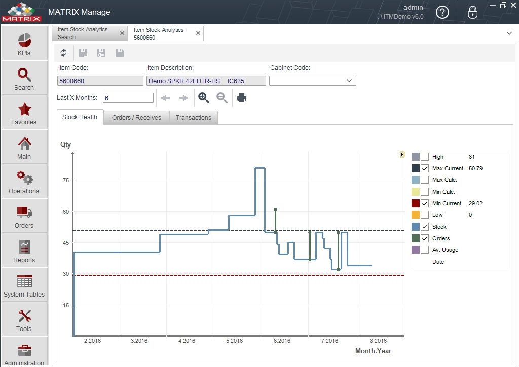Open the Orders truck sidebar icon
This screenshot has width=519, height=367.
[x=24, y=216]
